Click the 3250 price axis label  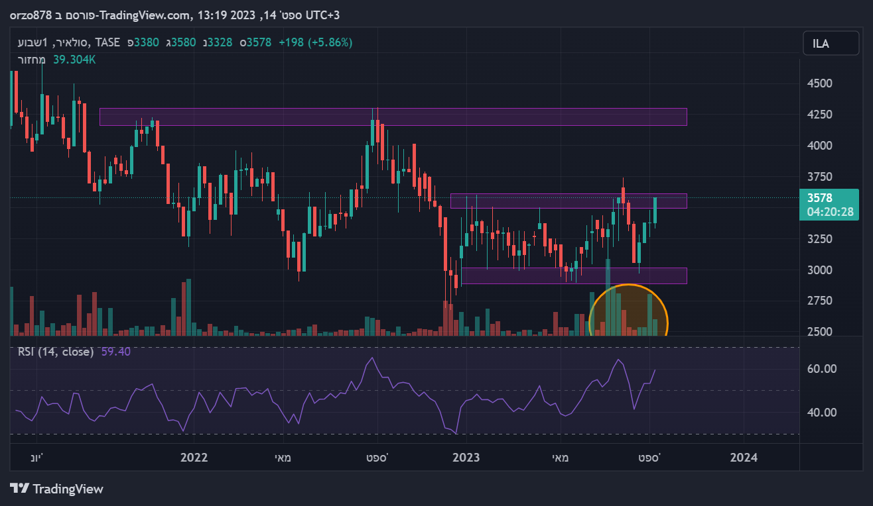point(821,238)
